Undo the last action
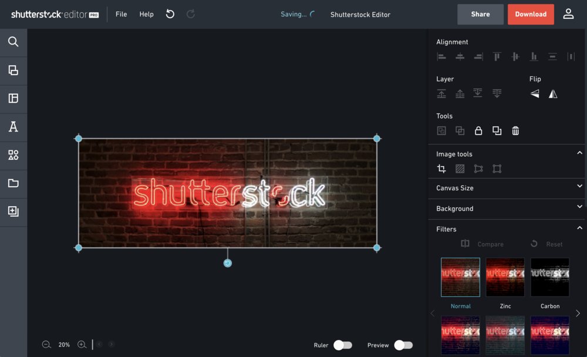Viewport: 587px width, 357px height. point(170,14)
